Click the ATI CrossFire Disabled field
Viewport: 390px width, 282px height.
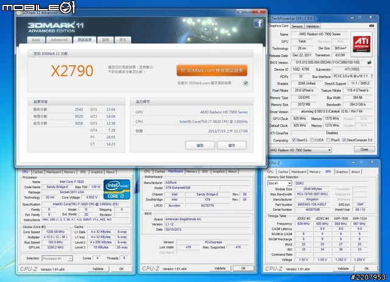(331, 133)
